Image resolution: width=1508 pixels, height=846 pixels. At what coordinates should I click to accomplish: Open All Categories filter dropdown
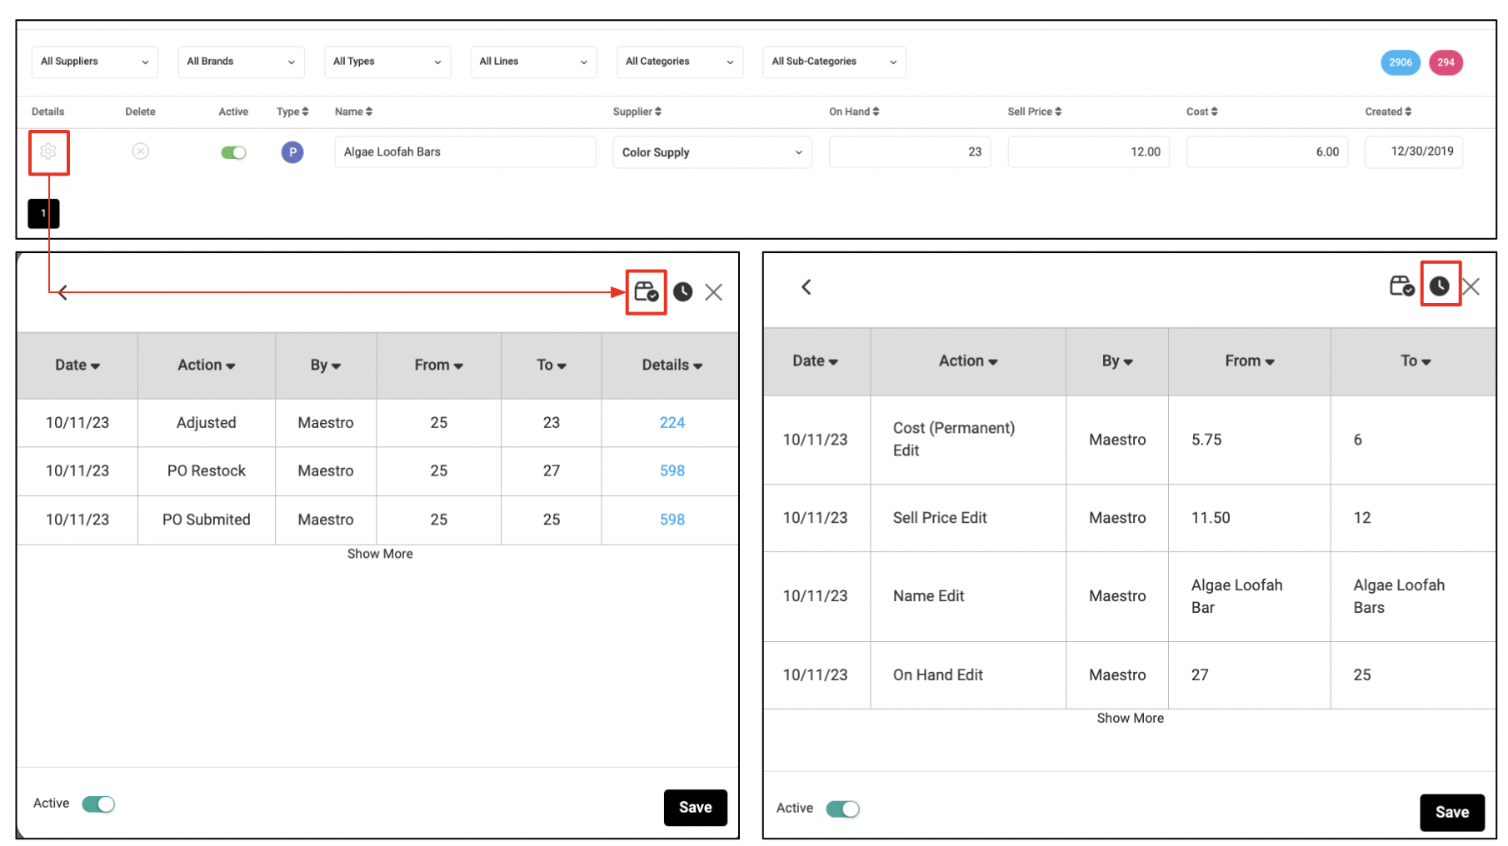680,62
